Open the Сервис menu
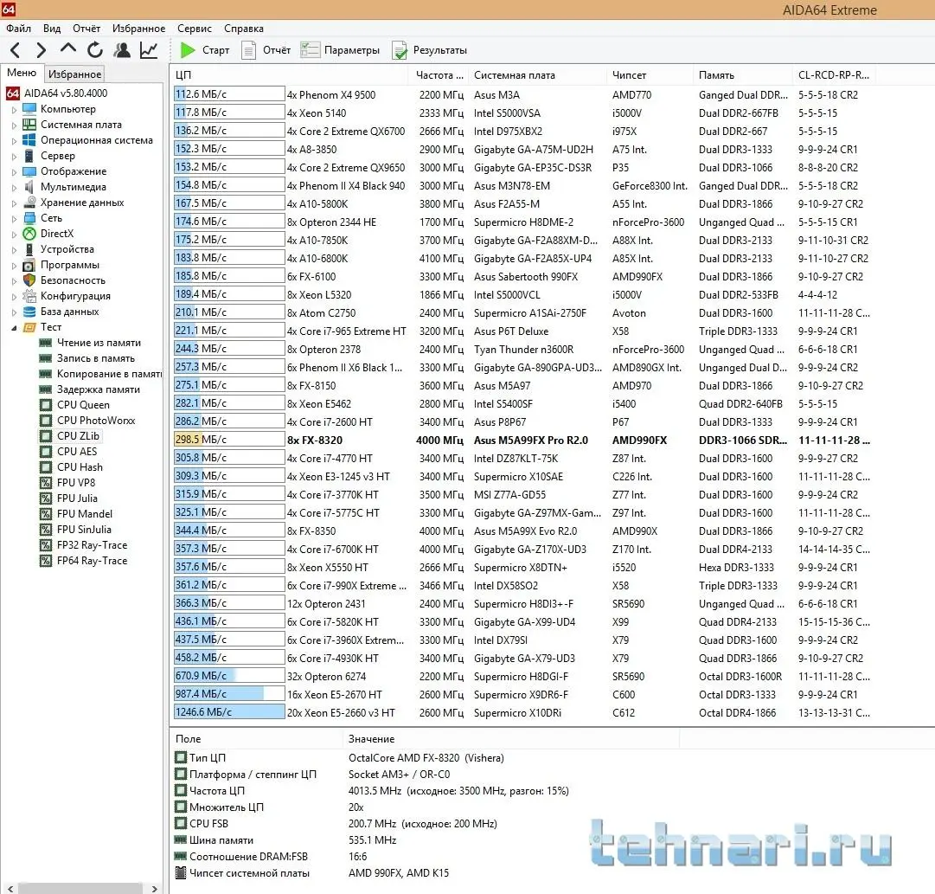The image size is (935, 894). (x=195, y=28)
